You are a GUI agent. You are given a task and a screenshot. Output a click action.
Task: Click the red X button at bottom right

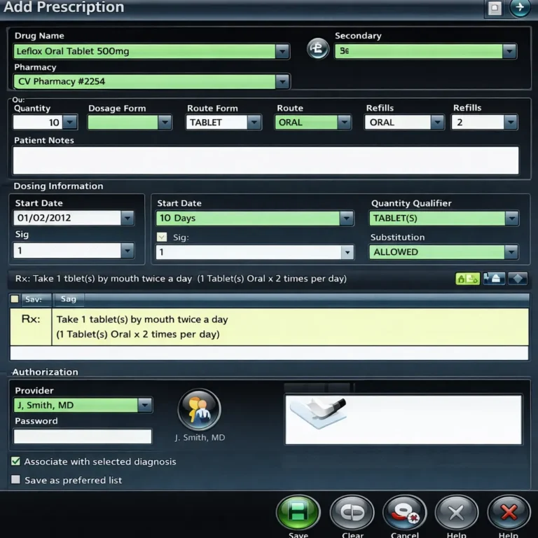point(509,512)
